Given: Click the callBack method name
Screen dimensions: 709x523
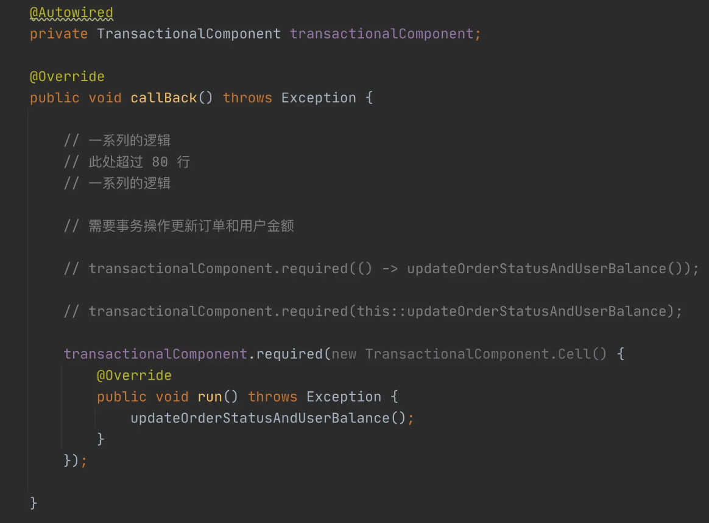Looking at the screenshot, I should click(164, 98).
